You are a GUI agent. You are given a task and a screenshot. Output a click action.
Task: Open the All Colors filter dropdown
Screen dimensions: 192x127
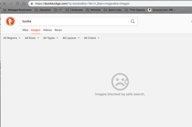tap(92, 38)
